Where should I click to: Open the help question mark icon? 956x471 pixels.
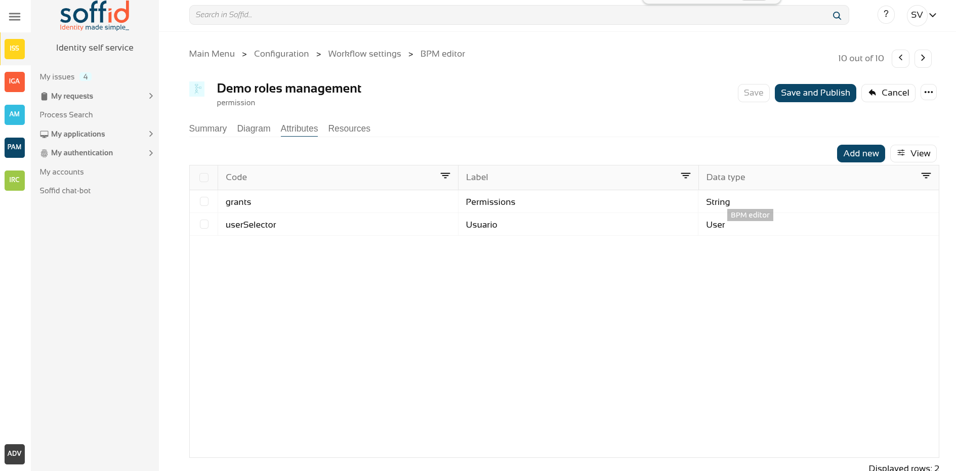coord(886,15)
